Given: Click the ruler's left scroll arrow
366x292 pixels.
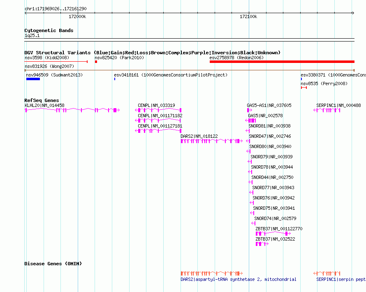Looking at the screenshot, I should click(x=25, y=13).
